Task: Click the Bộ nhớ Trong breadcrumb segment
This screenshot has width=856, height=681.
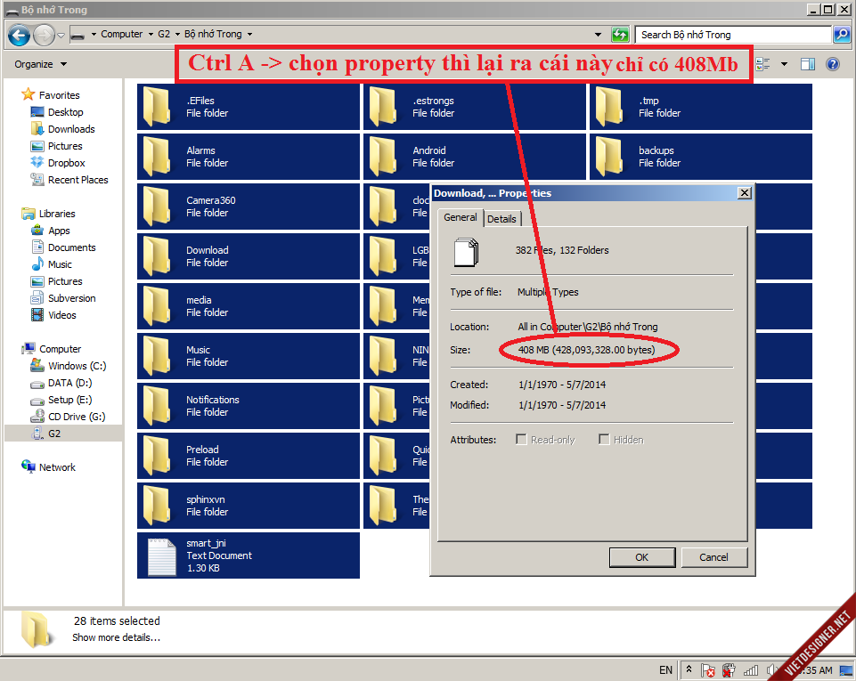Action: click(213, 34)
